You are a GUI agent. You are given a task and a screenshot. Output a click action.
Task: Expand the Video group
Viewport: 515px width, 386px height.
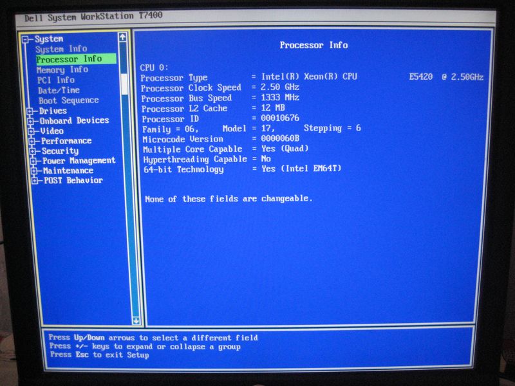[31, 132]
